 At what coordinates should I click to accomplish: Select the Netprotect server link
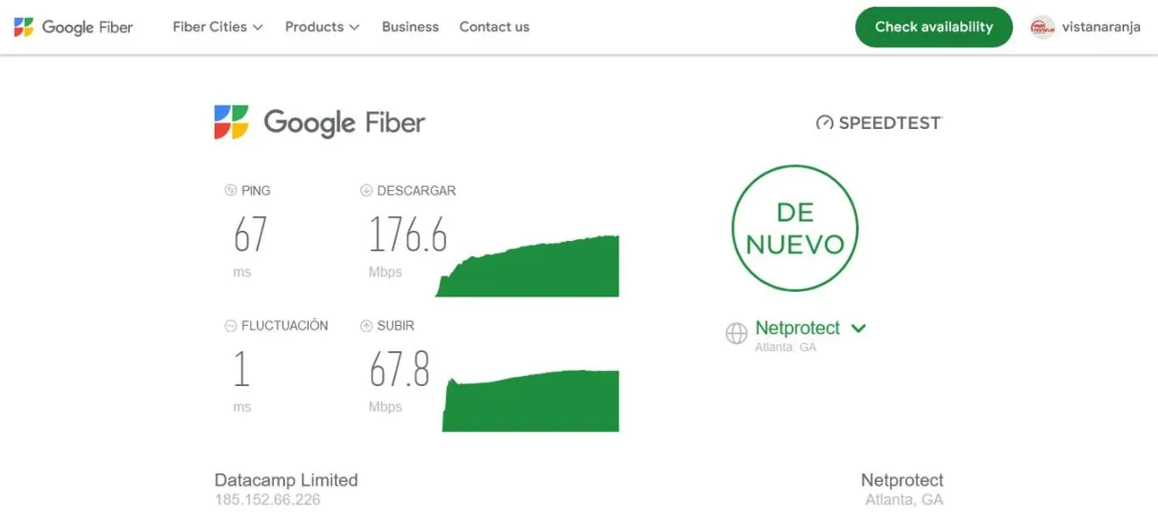(x=797, y=328)
